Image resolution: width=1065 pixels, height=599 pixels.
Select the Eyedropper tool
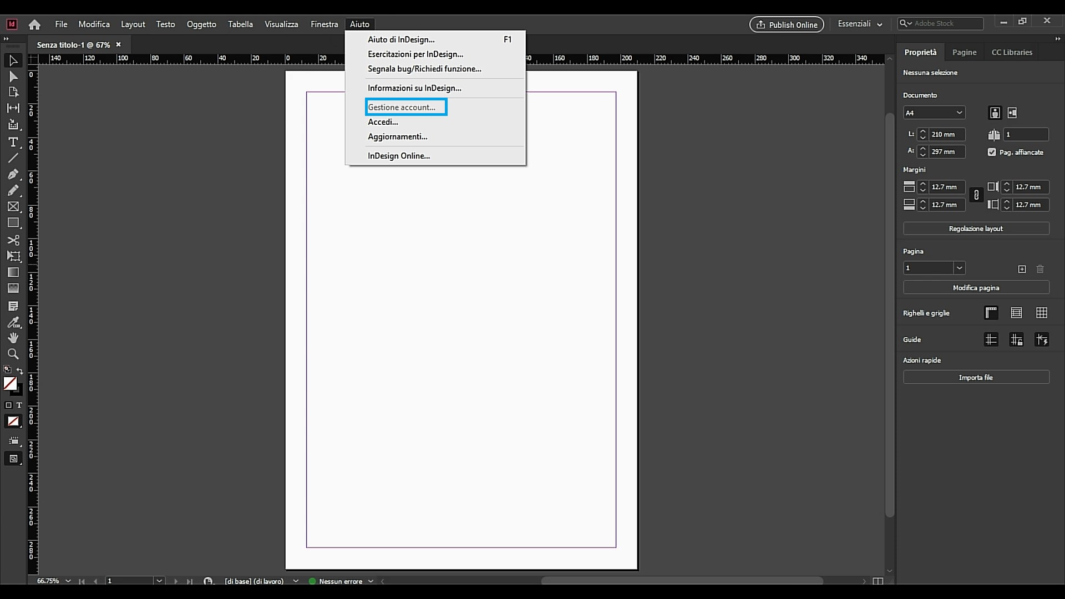[13, 322]
